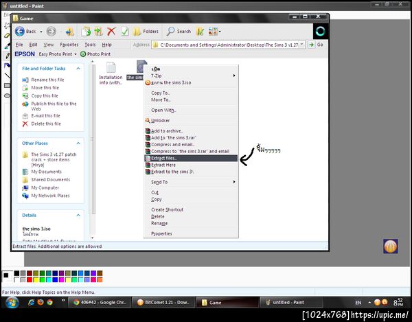Open the View menu in Game window
Viewport: 412px width, 322px height.
(49, 45)
